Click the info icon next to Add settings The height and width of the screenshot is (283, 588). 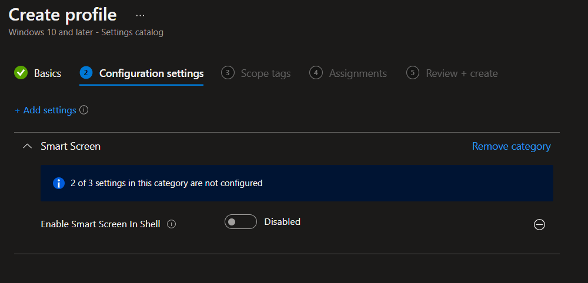(83, 110)
